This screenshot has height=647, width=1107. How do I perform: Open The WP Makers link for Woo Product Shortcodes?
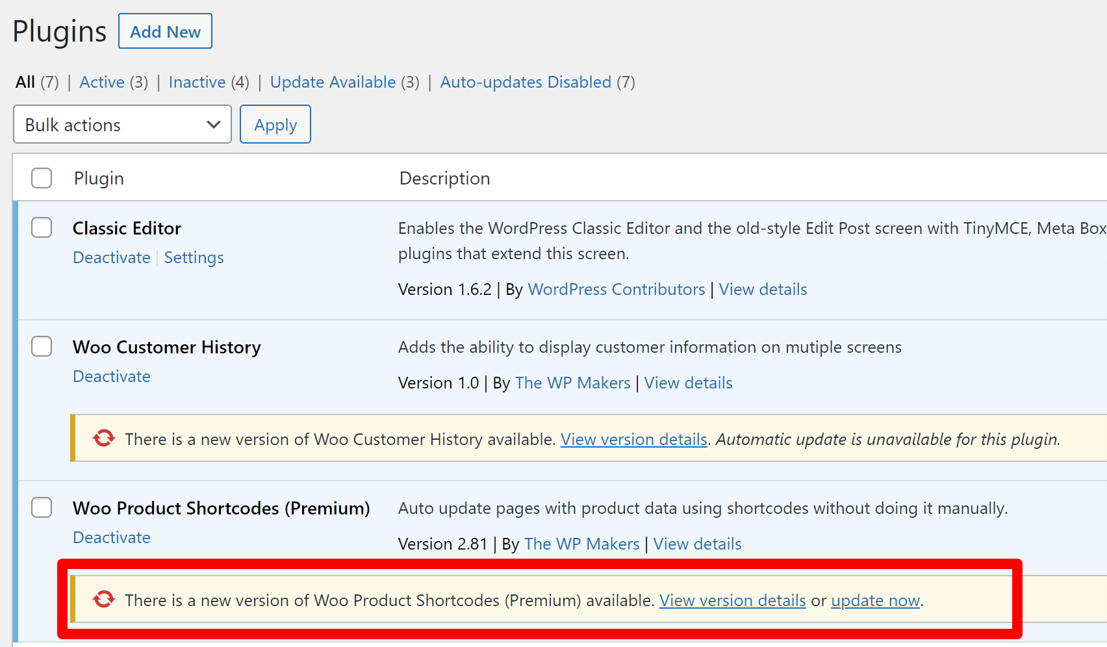(581, 544)
